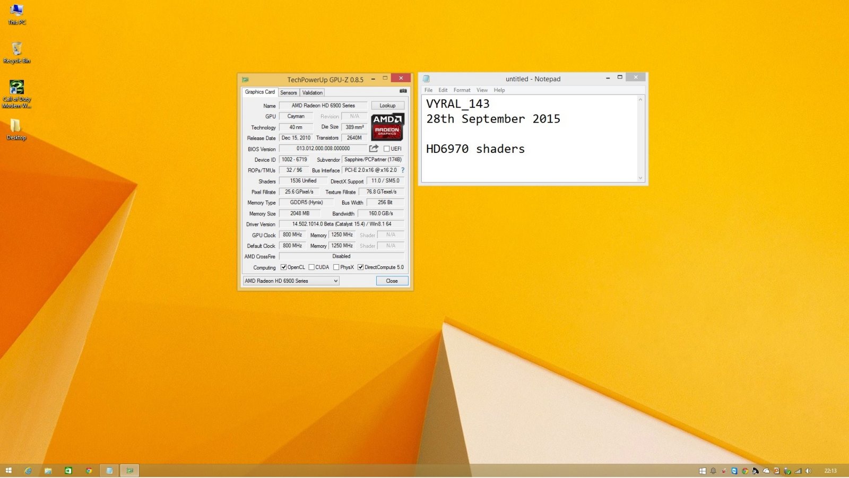Open Notepad Help menu
The width and height of the screenshot is (849, 478).
[x=499, y=90]
